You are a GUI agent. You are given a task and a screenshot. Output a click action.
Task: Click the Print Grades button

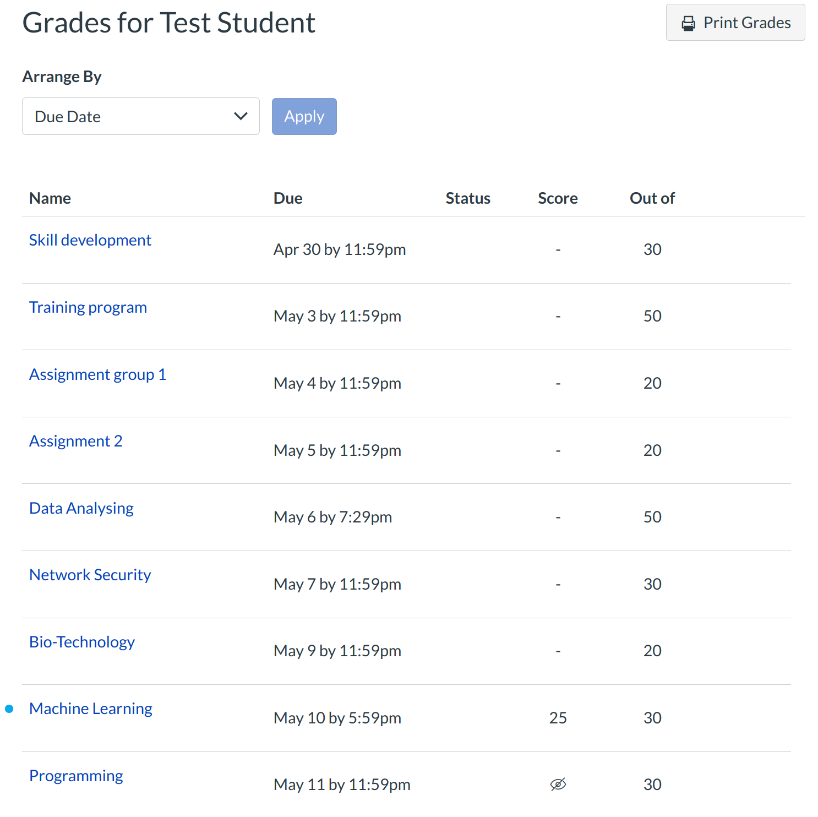click(x=735, y=23)
